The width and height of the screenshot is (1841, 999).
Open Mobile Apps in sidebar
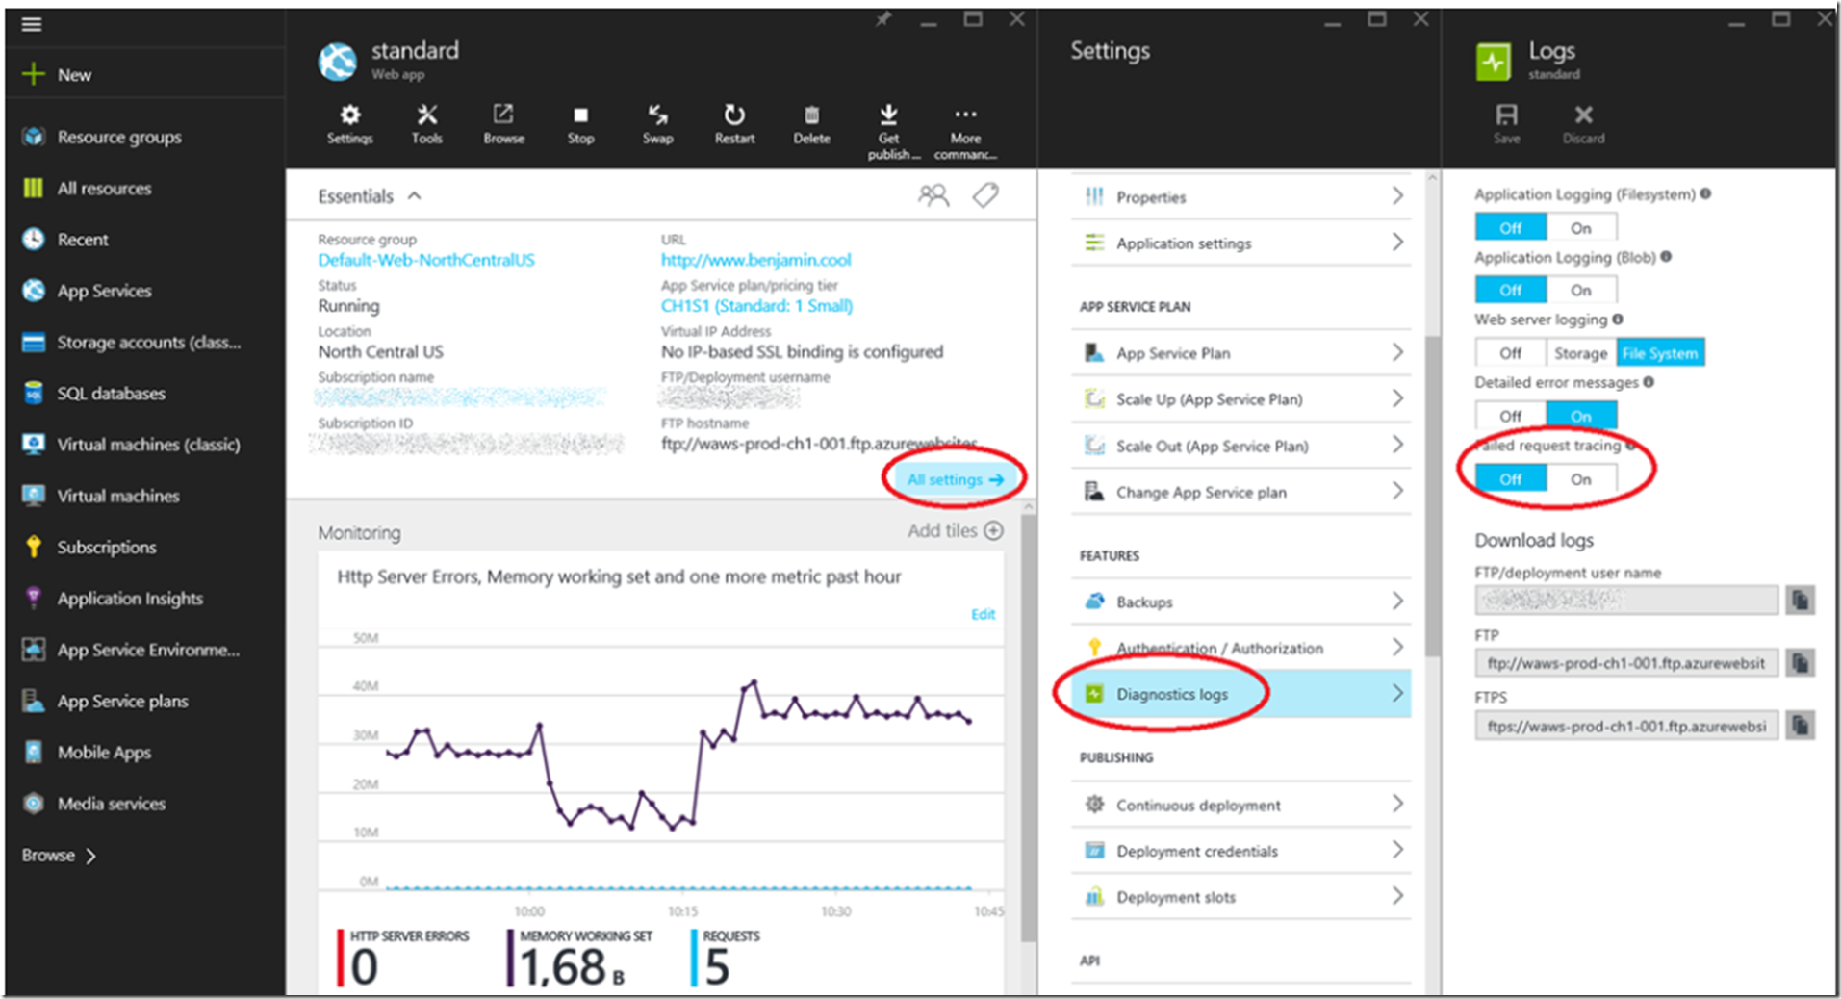(x=104, y=752)
